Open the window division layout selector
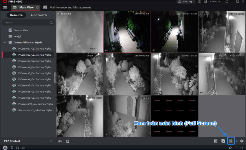 coord(215,141)
